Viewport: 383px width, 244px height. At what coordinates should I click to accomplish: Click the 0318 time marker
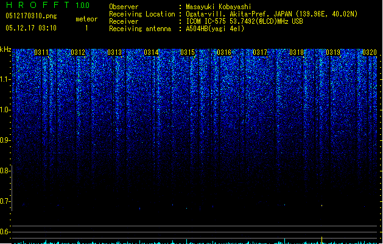pos(297,52)
